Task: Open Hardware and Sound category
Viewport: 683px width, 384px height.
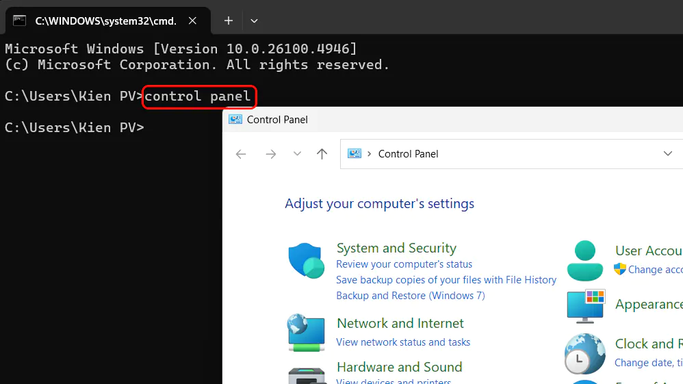Action: (x=400, y=367)
